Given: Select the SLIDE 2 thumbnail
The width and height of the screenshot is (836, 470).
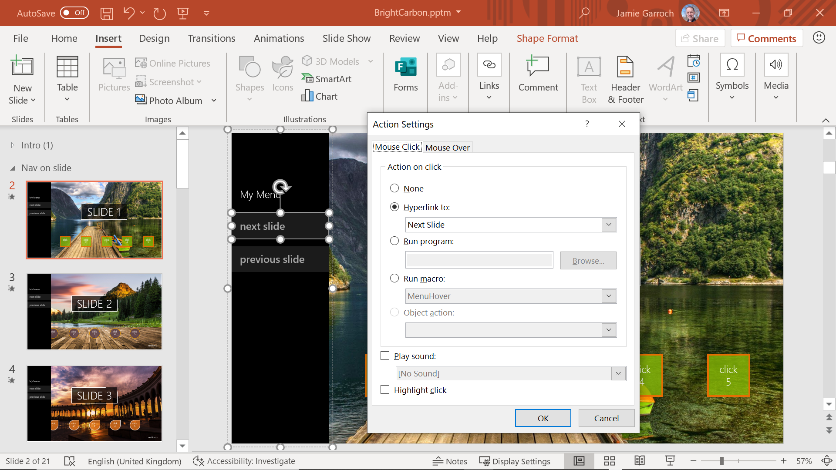Looking at the screenshot, I should [x=94, y=312].
